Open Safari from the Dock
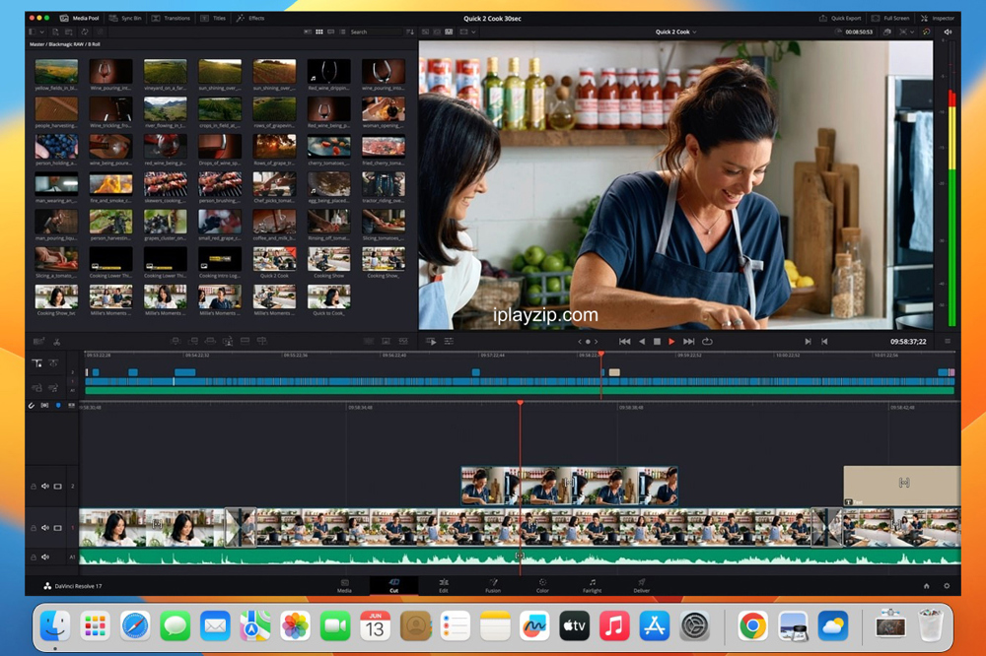Viewport: 986px width, 656px height. 135,625
